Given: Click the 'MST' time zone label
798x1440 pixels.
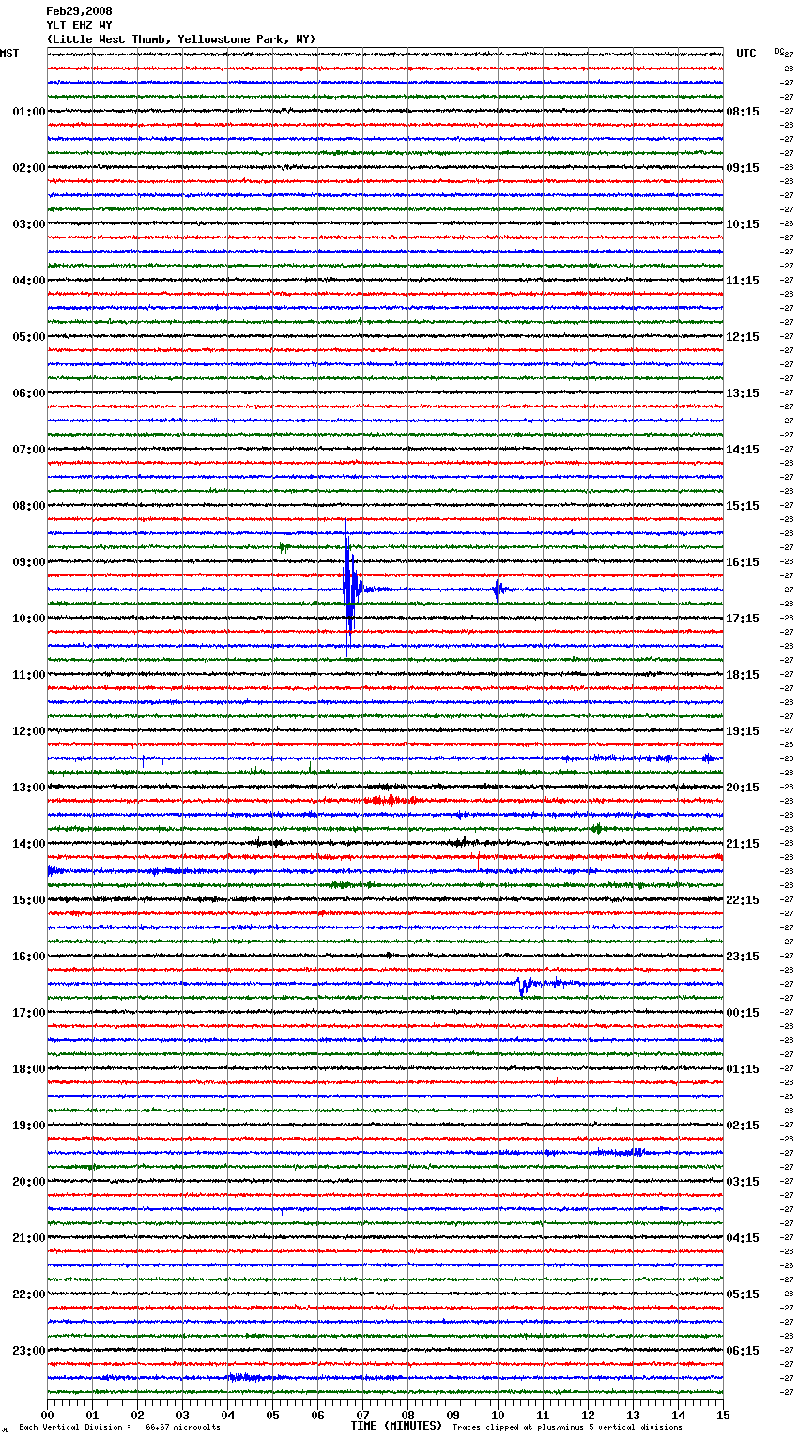Looking at the screenshot, I should pos(9,54).
